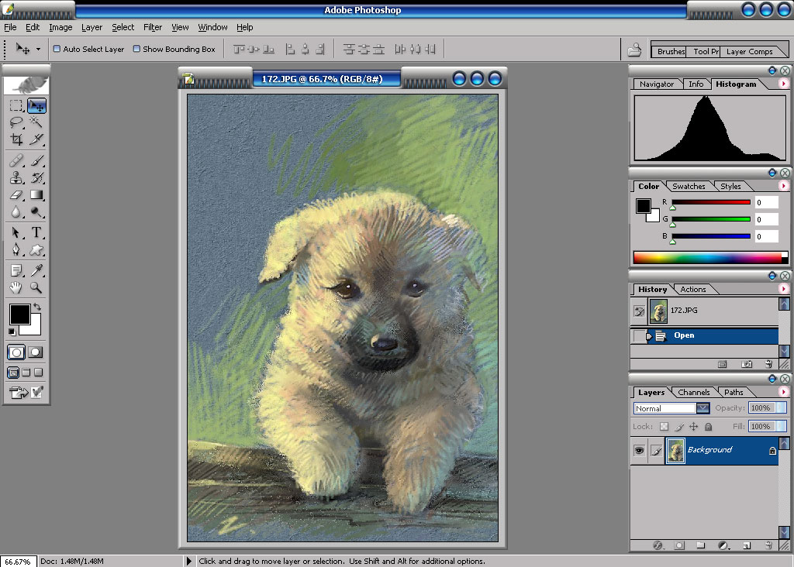The height and width of the screenshot is (567, 794).
Task: Select the Custom Shape tool
Action: coord(36,250)
